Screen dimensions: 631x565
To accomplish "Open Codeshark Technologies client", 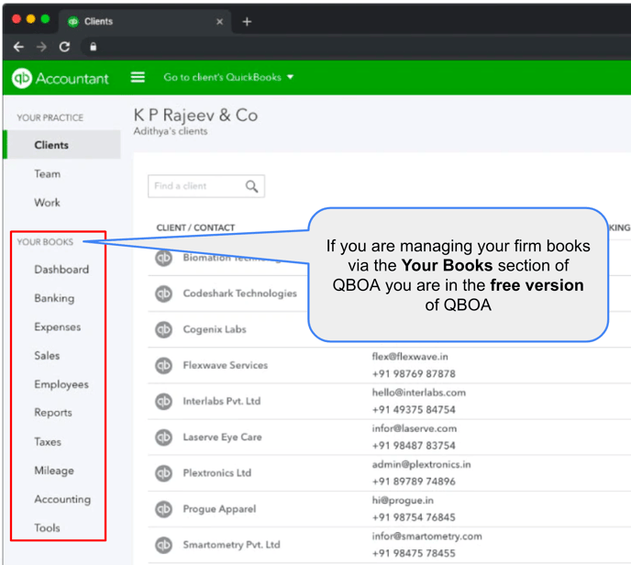I will pos(240,294).
